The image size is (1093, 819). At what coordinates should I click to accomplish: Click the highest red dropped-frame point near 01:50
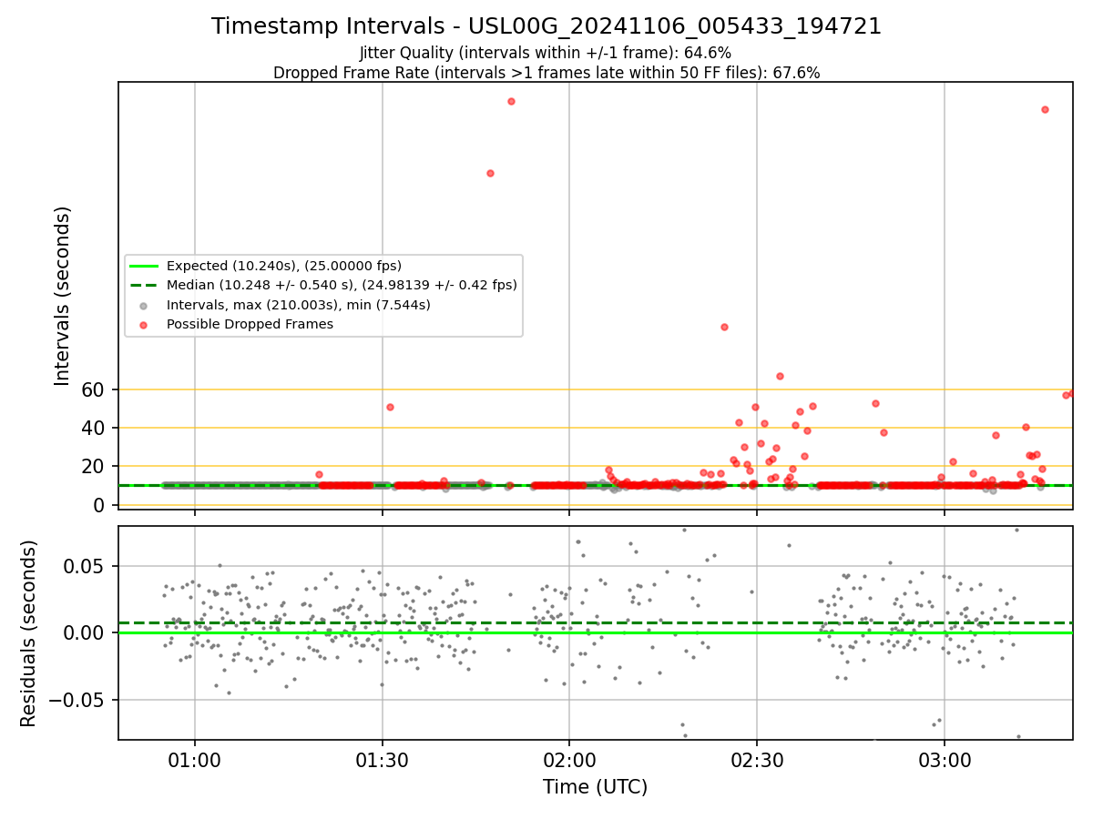[x=511, y=101]
